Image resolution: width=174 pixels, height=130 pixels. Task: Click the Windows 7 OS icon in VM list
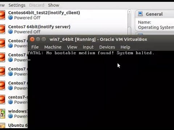[x=3, y=114]
